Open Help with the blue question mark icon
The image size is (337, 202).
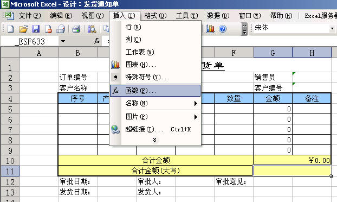223,29
